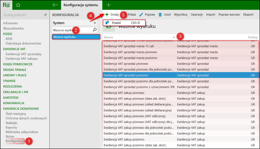Open KSIĘGI POMOCNICZE section
This screenshot has width=260, height=149.
tap(18, 64)
